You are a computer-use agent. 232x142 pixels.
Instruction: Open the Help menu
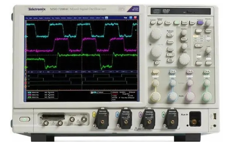103,18
